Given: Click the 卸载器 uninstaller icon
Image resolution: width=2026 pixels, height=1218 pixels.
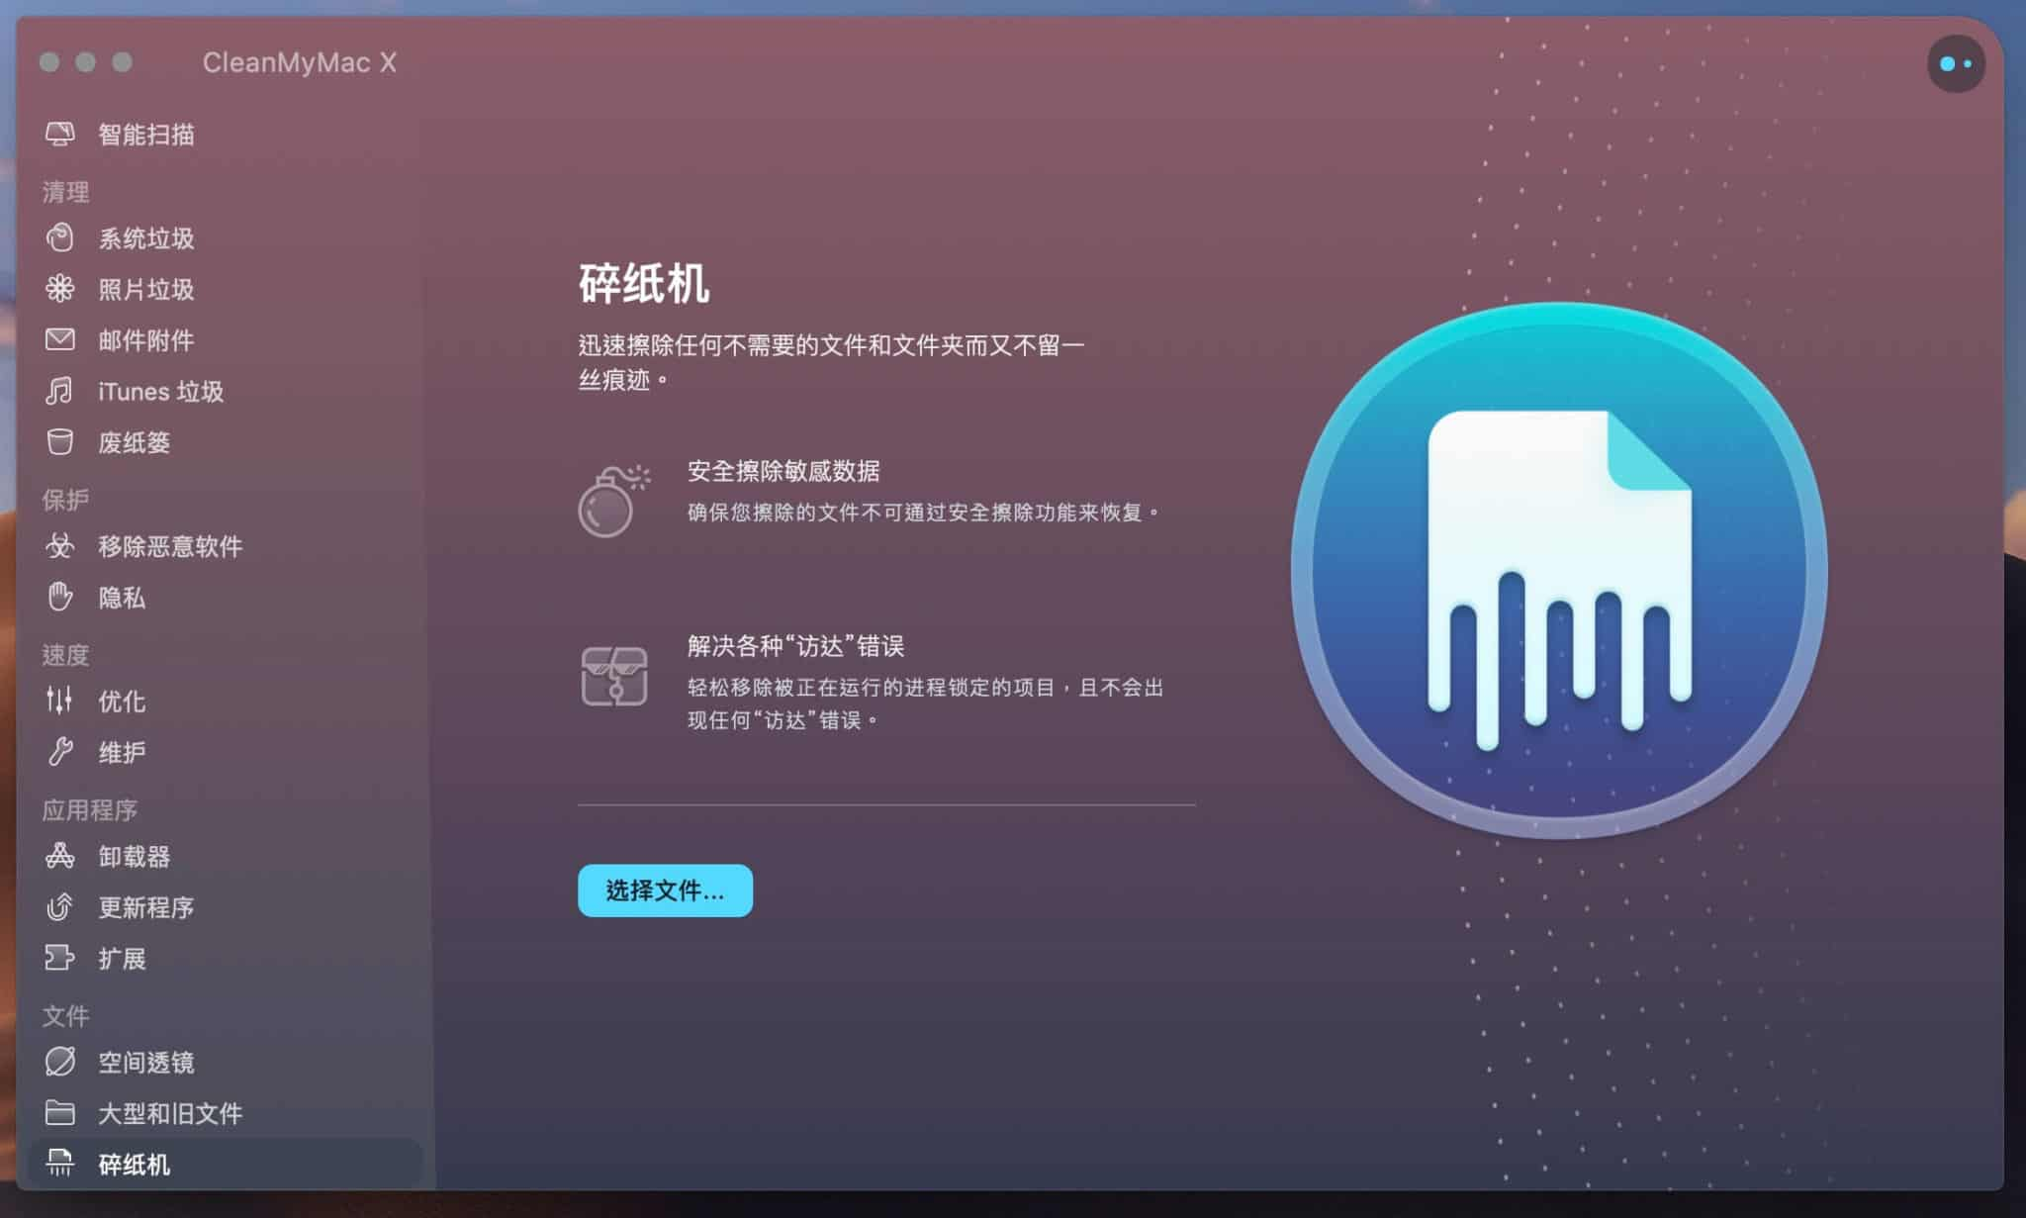Looking at the screenshot, I should pos(60,856).
